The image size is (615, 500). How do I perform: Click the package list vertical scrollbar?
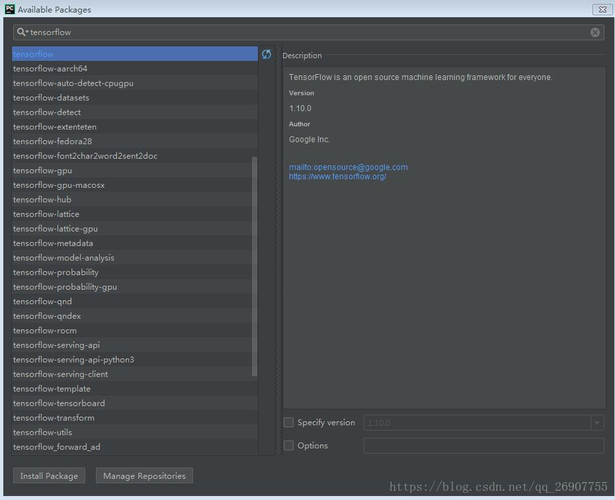pyautogui.click(x=255, y=267)
